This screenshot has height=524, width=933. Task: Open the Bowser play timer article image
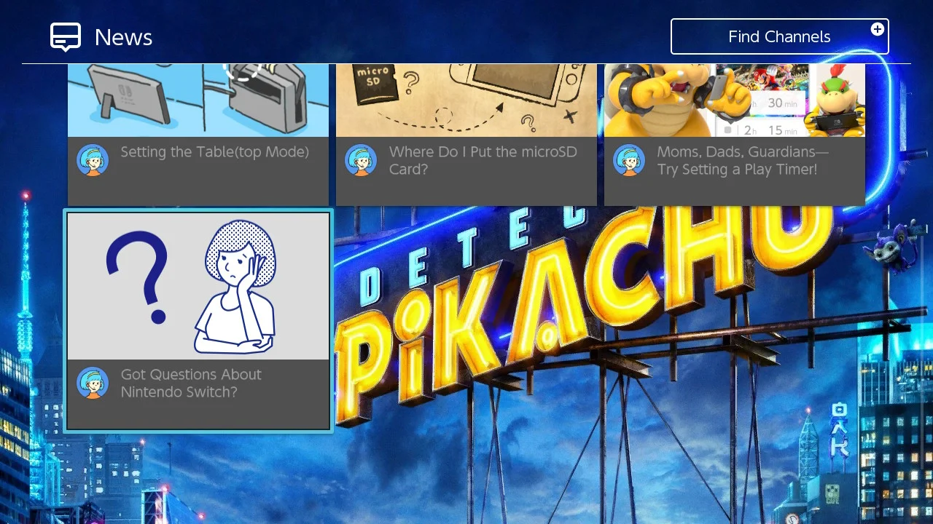tap(735, 100)
